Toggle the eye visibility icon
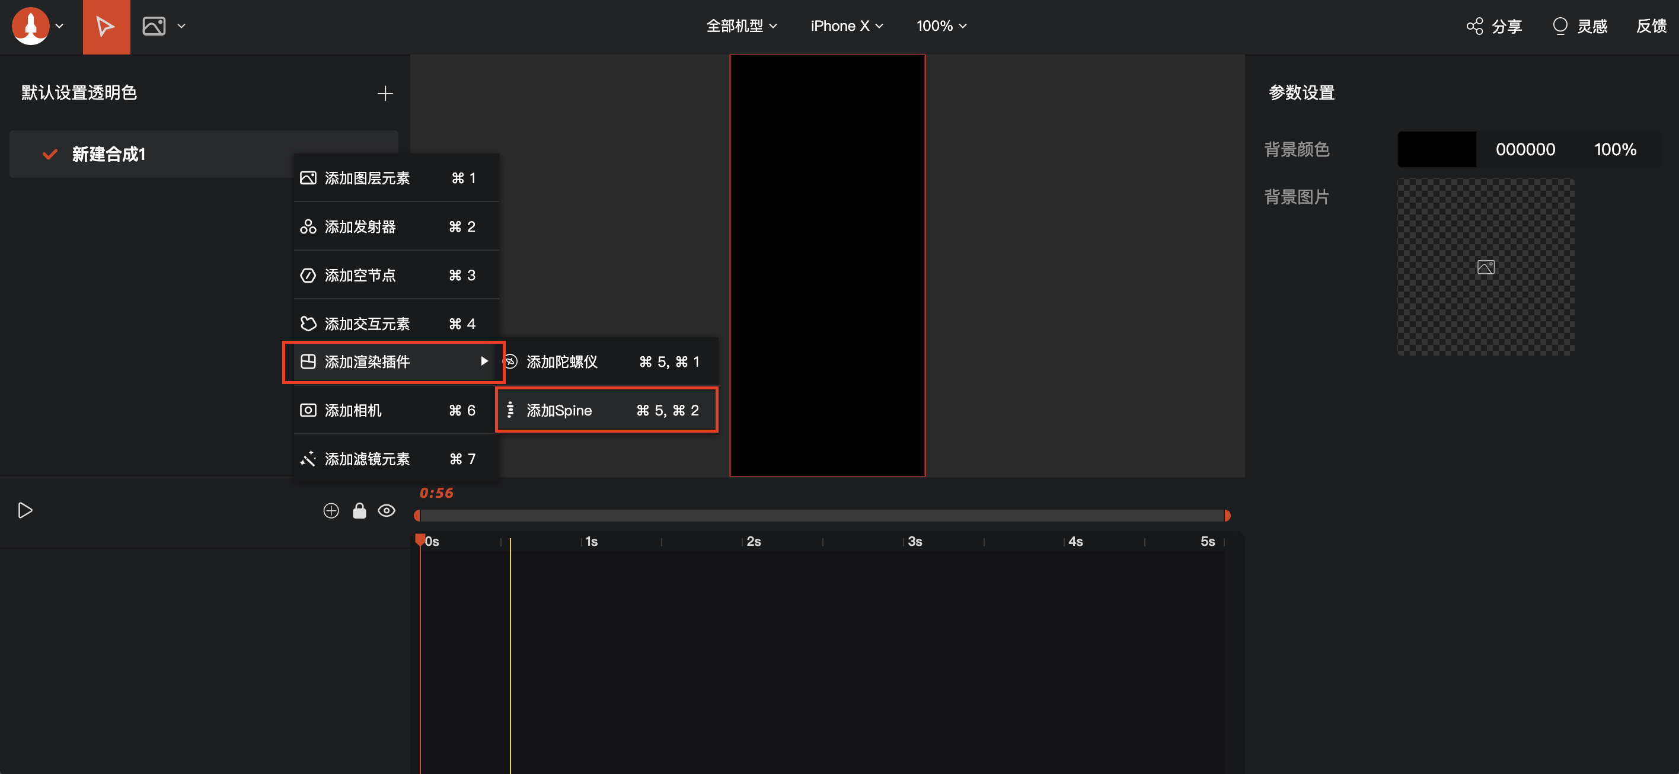1679x774 pixels. [x=387, y=511]
